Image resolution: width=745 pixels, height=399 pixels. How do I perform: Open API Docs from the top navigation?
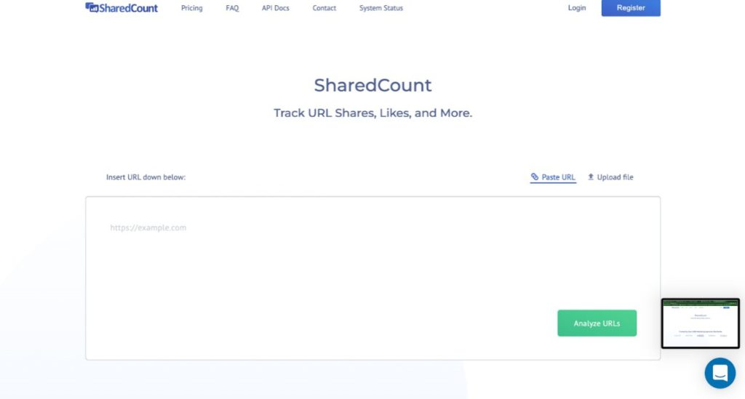point(276,8)
